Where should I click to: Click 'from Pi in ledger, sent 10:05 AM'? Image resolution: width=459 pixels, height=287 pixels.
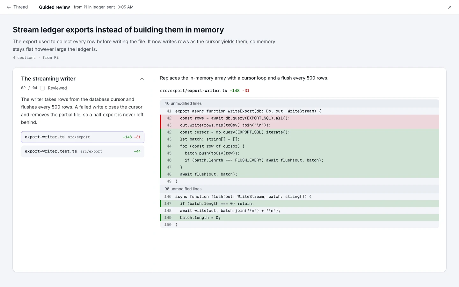pyautogui.click(x=104, y=7)
